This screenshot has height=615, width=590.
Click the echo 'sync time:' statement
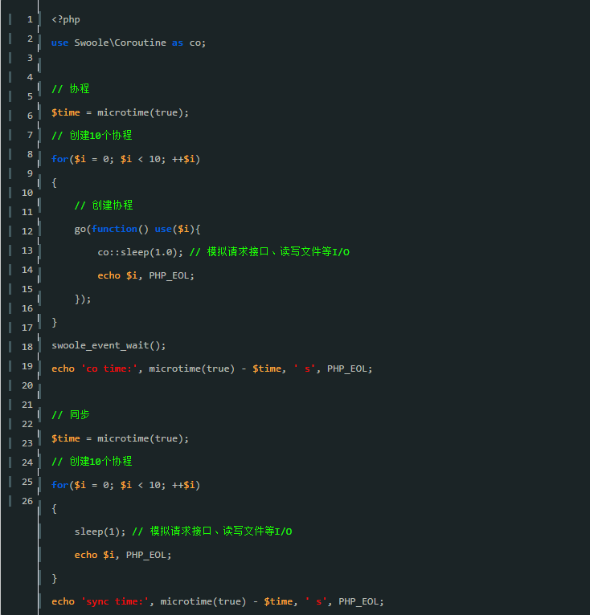(218, 601)
